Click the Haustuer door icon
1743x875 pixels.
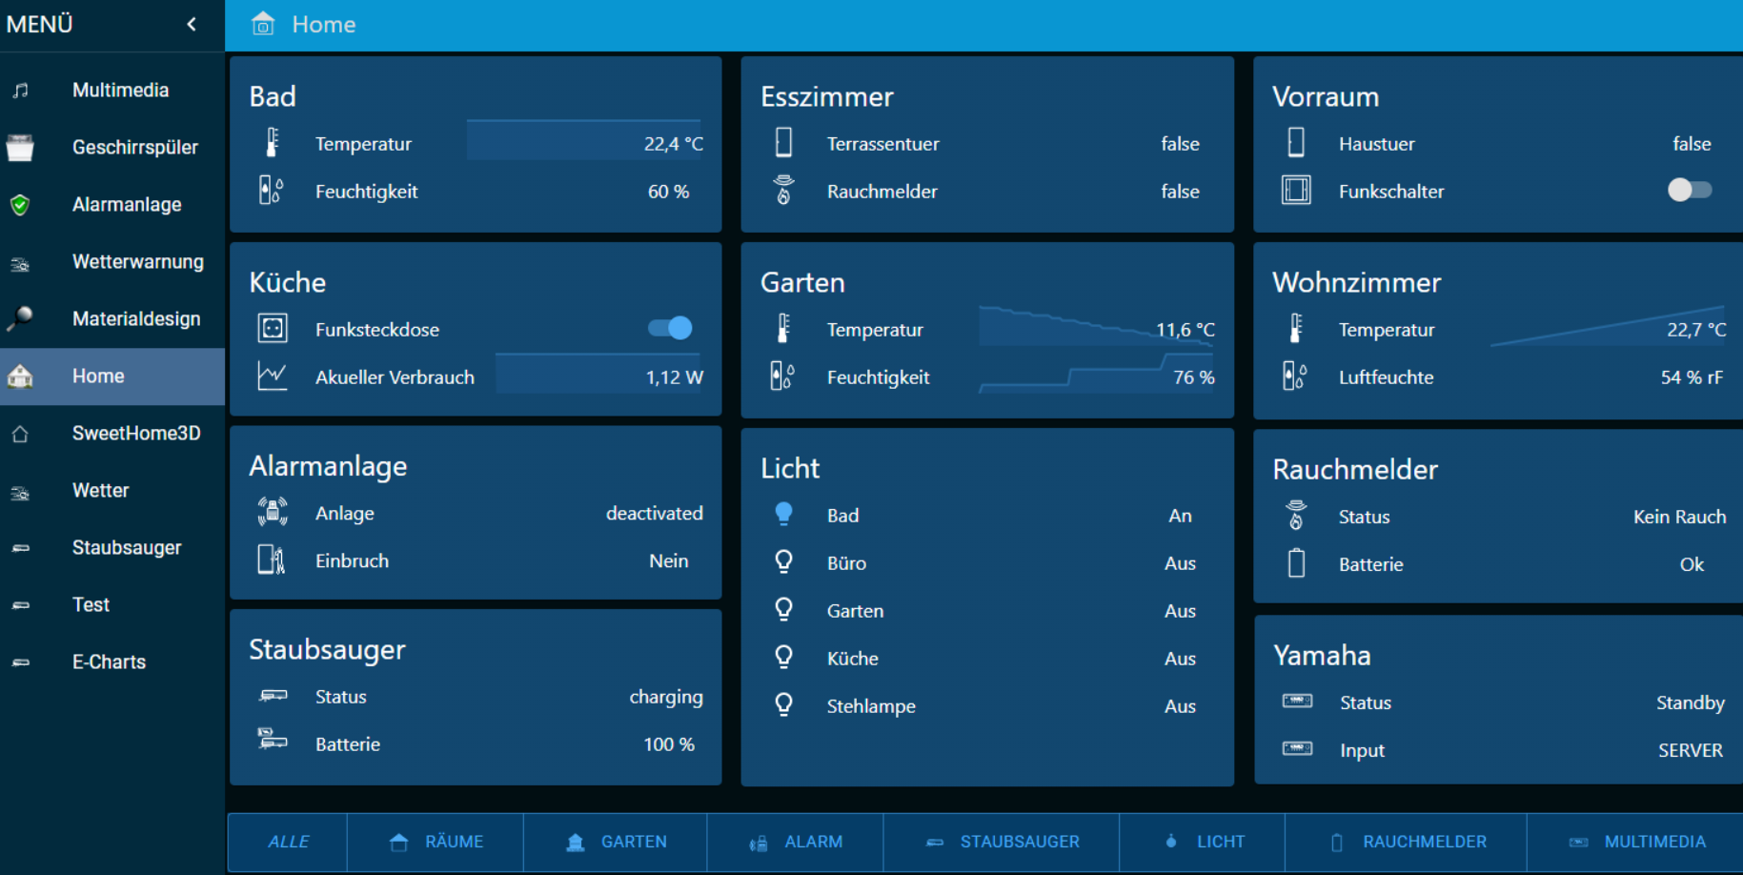pos(1296,142)
